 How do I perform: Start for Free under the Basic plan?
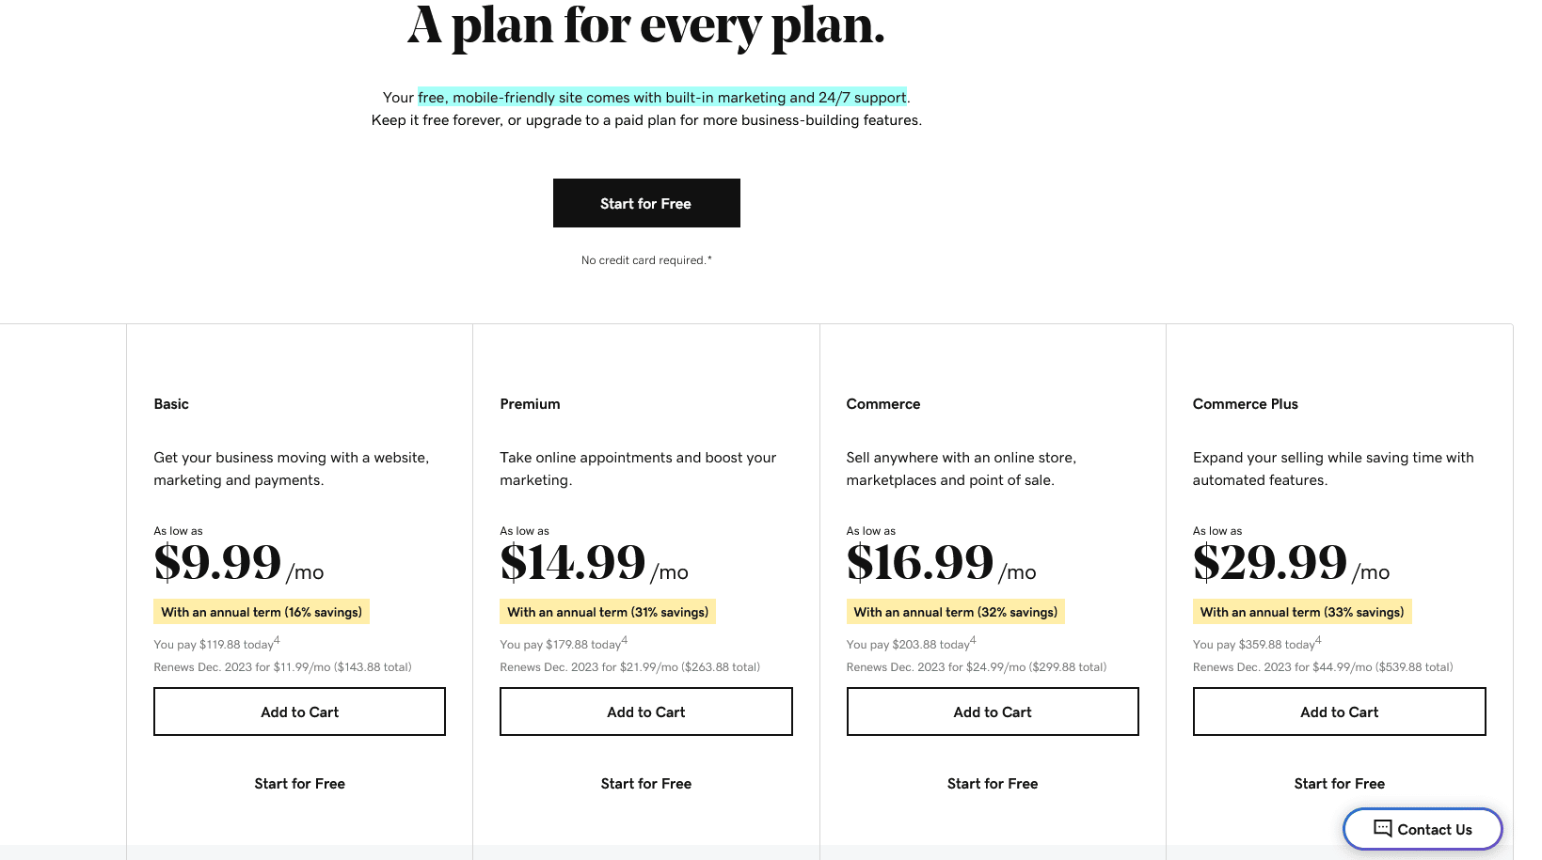[299, 784]
